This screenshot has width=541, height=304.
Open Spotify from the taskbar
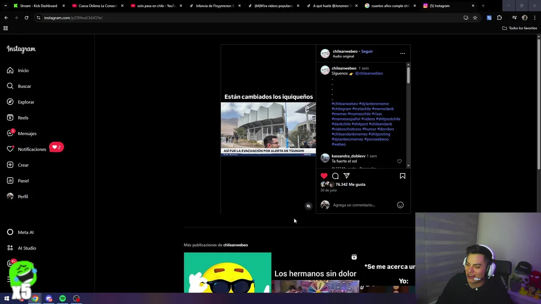[63, 299]
